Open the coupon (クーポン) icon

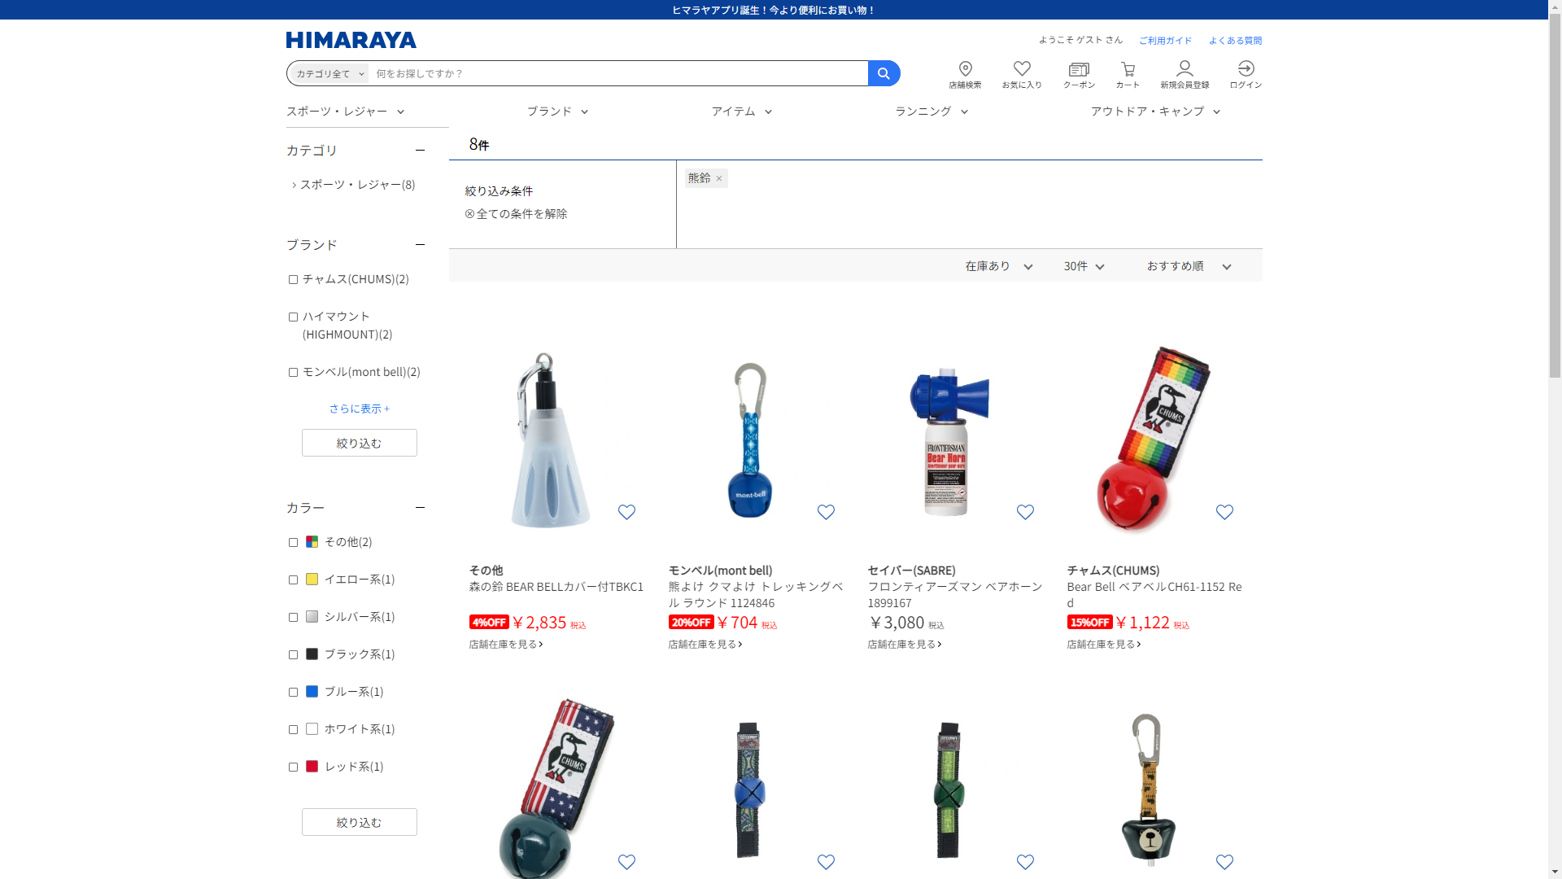pyautogui.click(x=1079, y=73)
